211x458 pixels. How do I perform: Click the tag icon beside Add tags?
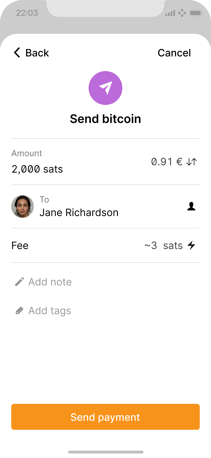click(19, 311)
